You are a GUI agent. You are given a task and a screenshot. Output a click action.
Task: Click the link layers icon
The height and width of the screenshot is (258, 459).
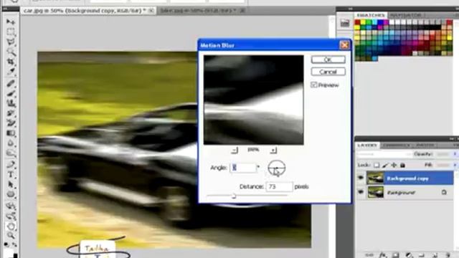click(369, 255)
